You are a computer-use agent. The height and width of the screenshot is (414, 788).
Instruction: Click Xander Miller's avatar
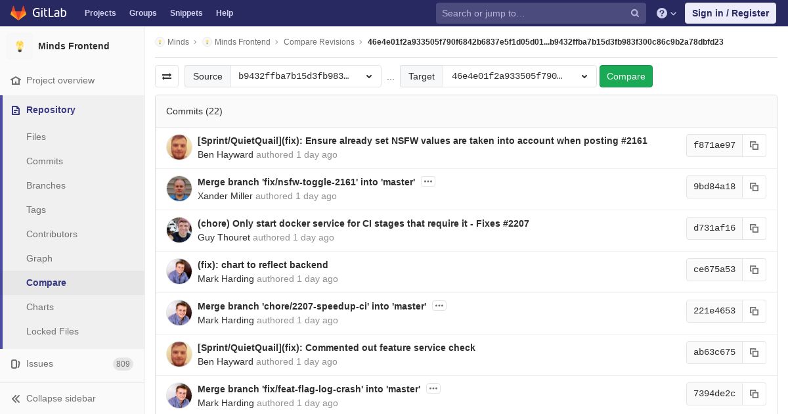click(x=179, y=189)
